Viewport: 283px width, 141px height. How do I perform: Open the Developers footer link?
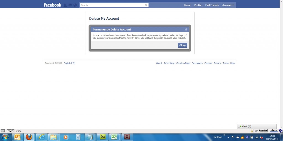[197, 63]
